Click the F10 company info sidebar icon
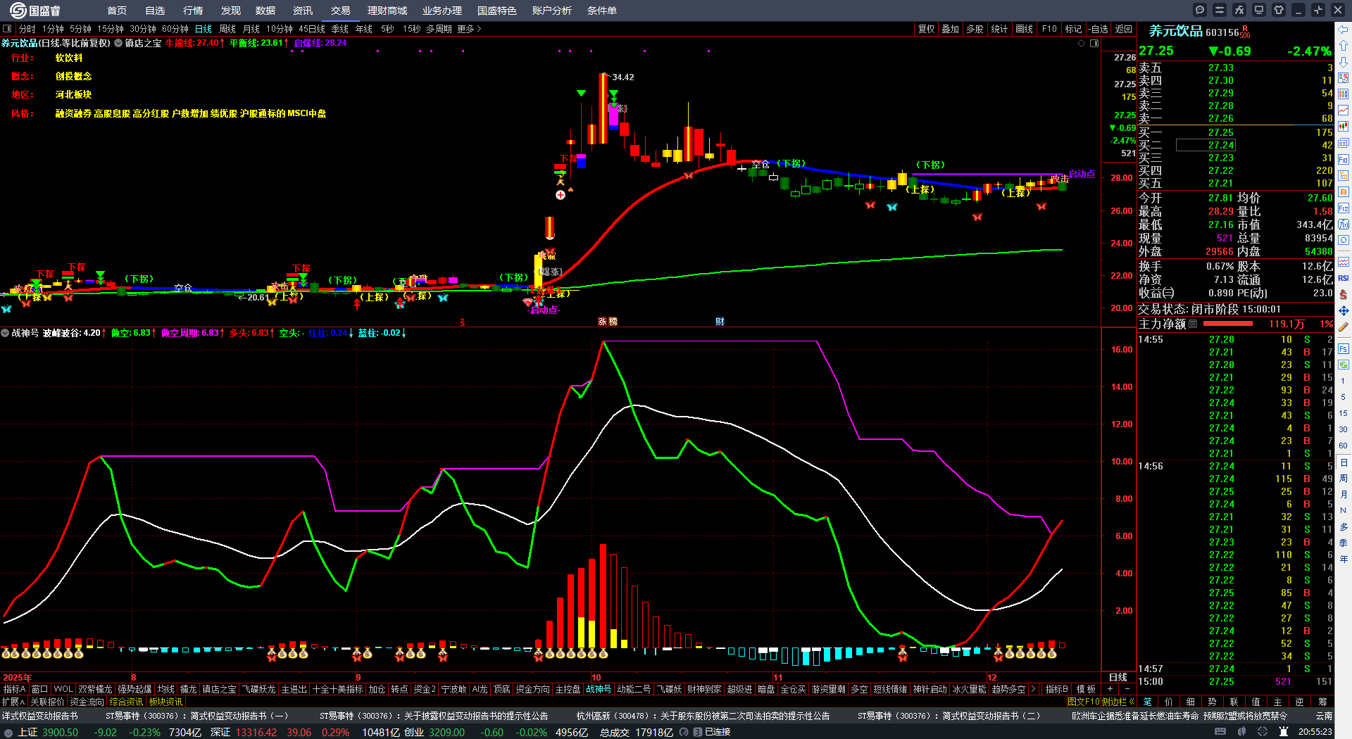 point(1344,160)
